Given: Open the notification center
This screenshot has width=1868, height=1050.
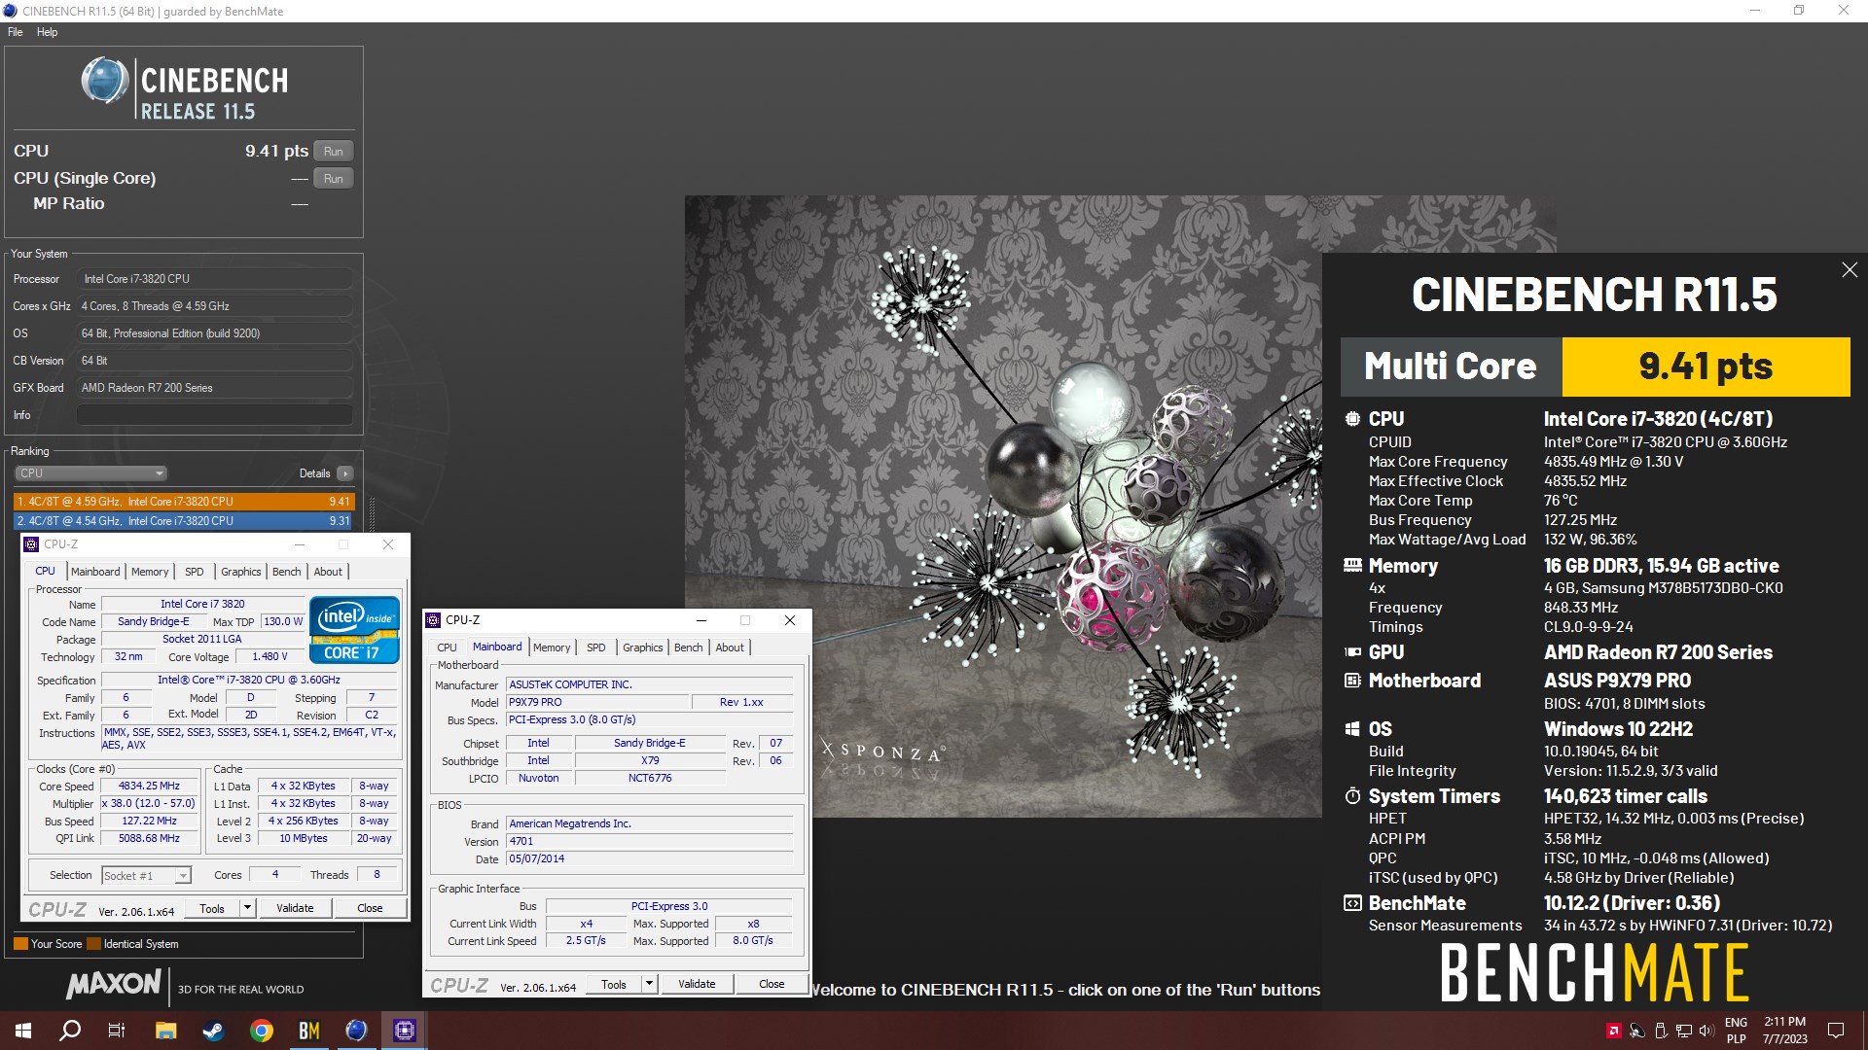Looking at the screenshot, I should [x=1836, y=1031].
